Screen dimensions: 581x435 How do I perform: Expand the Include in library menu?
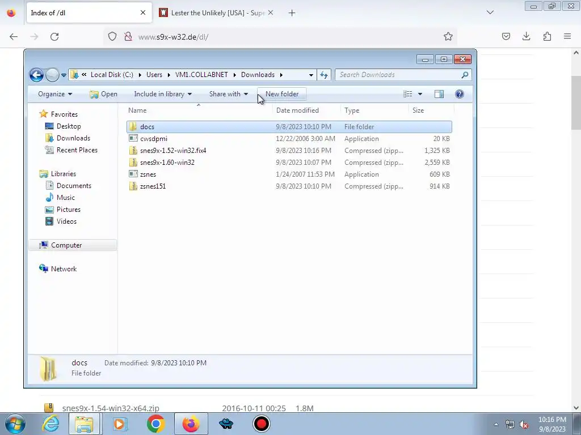163,94
